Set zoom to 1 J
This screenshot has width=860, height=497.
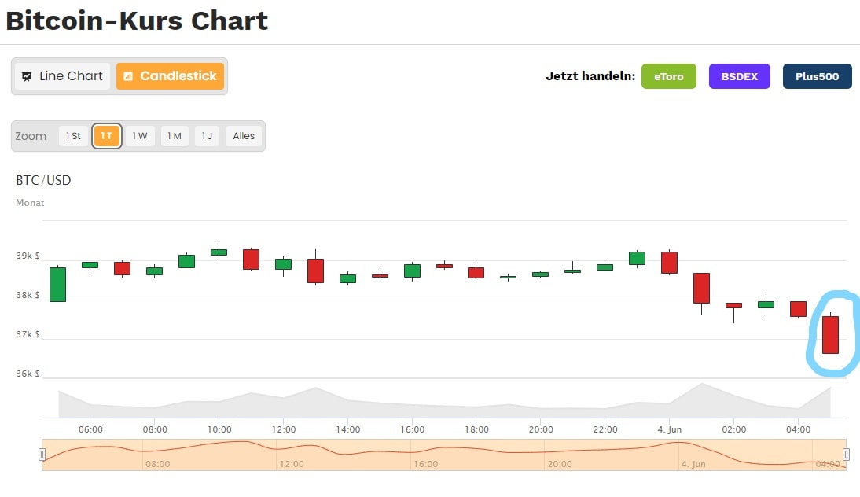point(207,136)
